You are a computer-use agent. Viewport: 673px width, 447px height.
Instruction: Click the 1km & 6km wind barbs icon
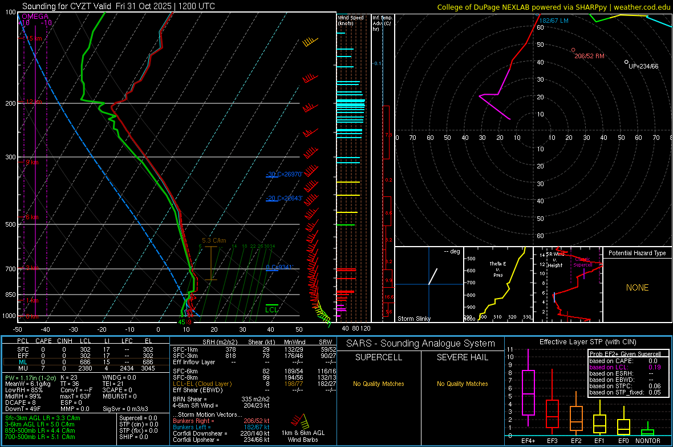pos(300,420)
